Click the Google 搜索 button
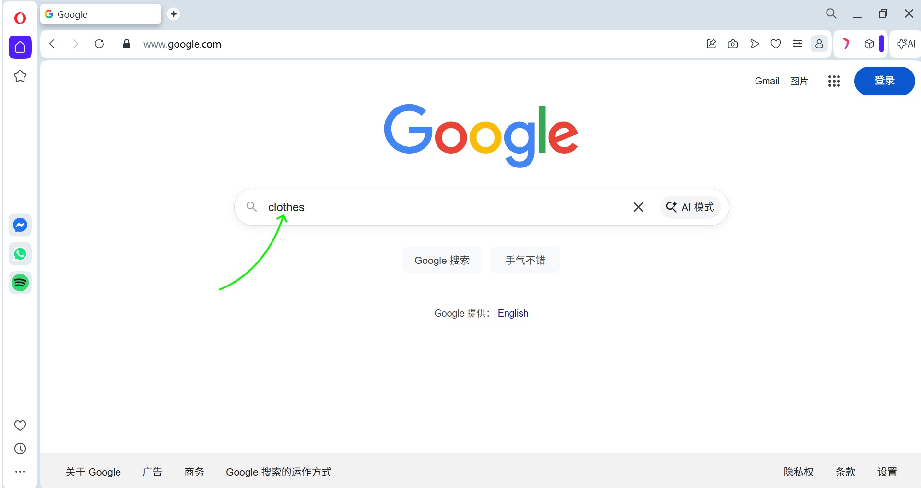The image size is (921, 488). click(x=442, y=260)
